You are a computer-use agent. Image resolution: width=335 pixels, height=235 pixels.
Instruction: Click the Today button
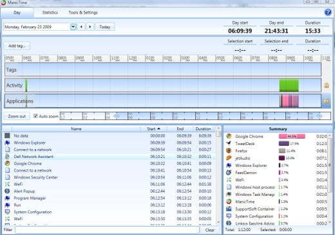tap(105, 27)
